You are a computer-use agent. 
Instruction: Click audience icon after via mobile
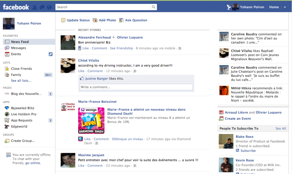180,48
